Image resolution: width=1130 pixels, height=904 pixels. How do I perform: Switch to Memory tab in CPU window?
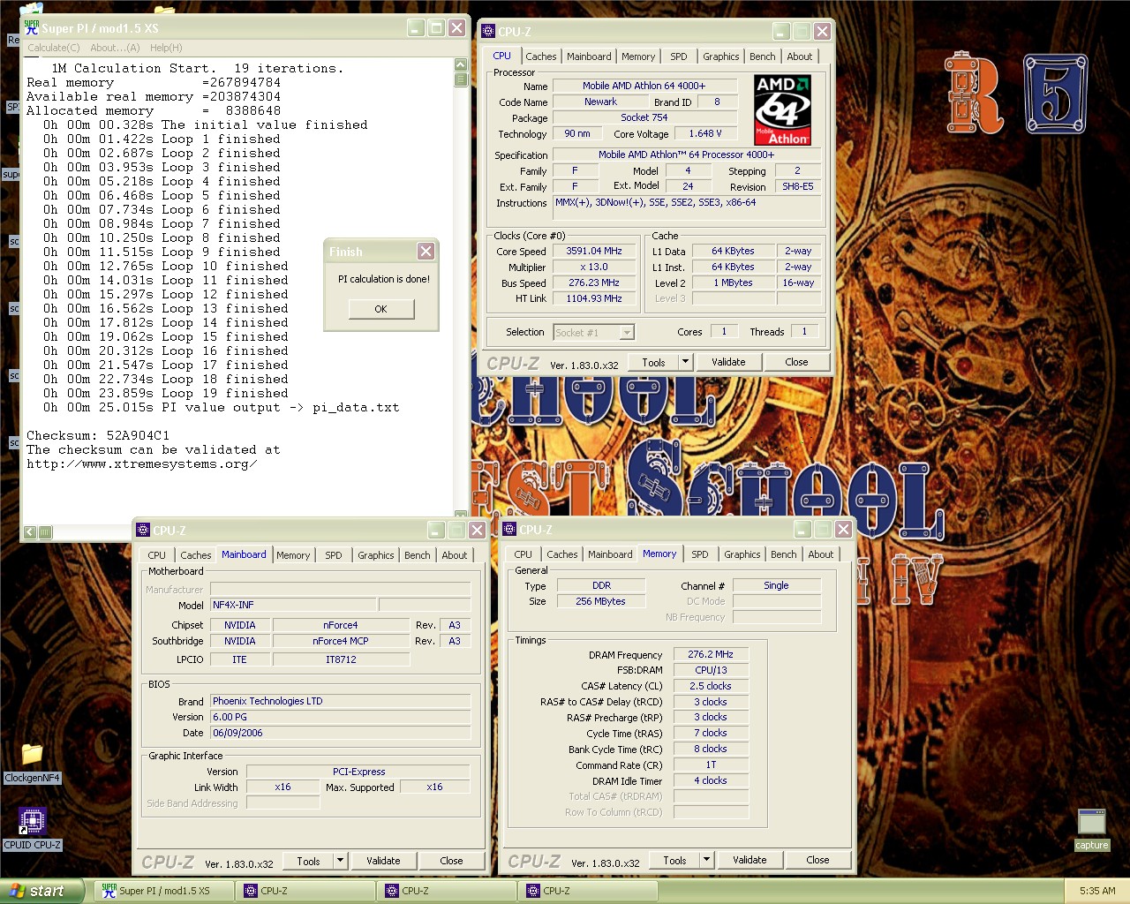click(638, 56)
